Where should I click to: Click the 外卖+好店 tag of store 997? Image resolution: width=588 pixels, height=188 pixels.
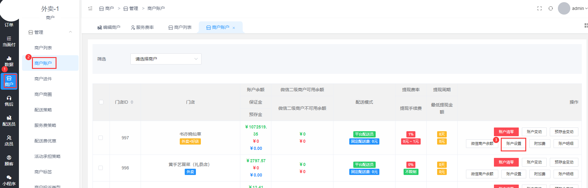point(190,141)
